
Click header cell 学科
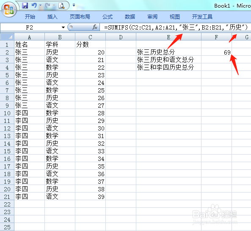coord(60,44)
